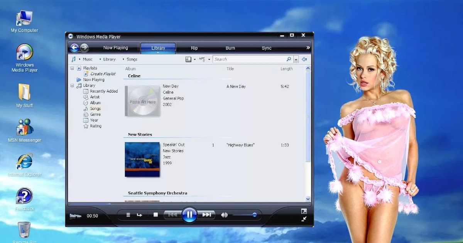Open the Burn tab
Screen dimensions: 463x243
tap(230, 48)
